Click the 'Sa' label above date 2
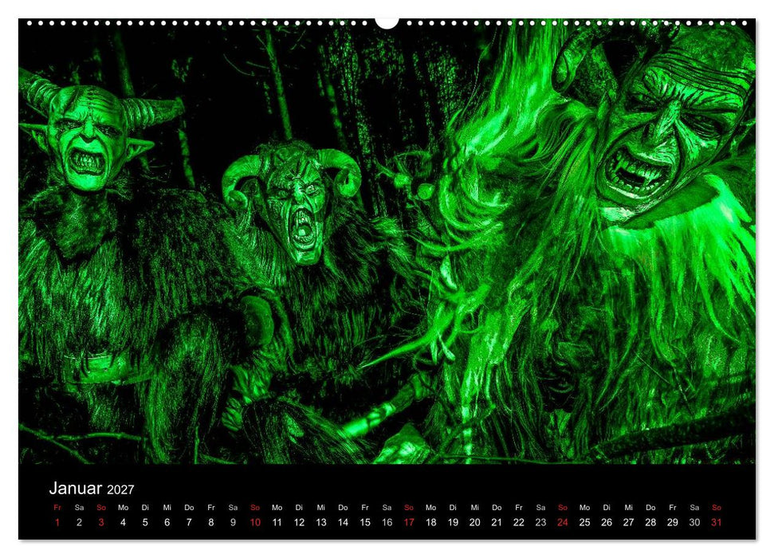Screen dimensions: 774x558 (79, 508)
